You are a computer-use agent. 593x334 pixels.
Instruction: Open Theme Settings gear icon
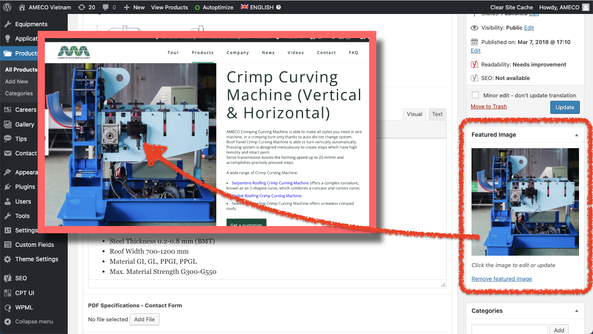(x=8, y=259)
